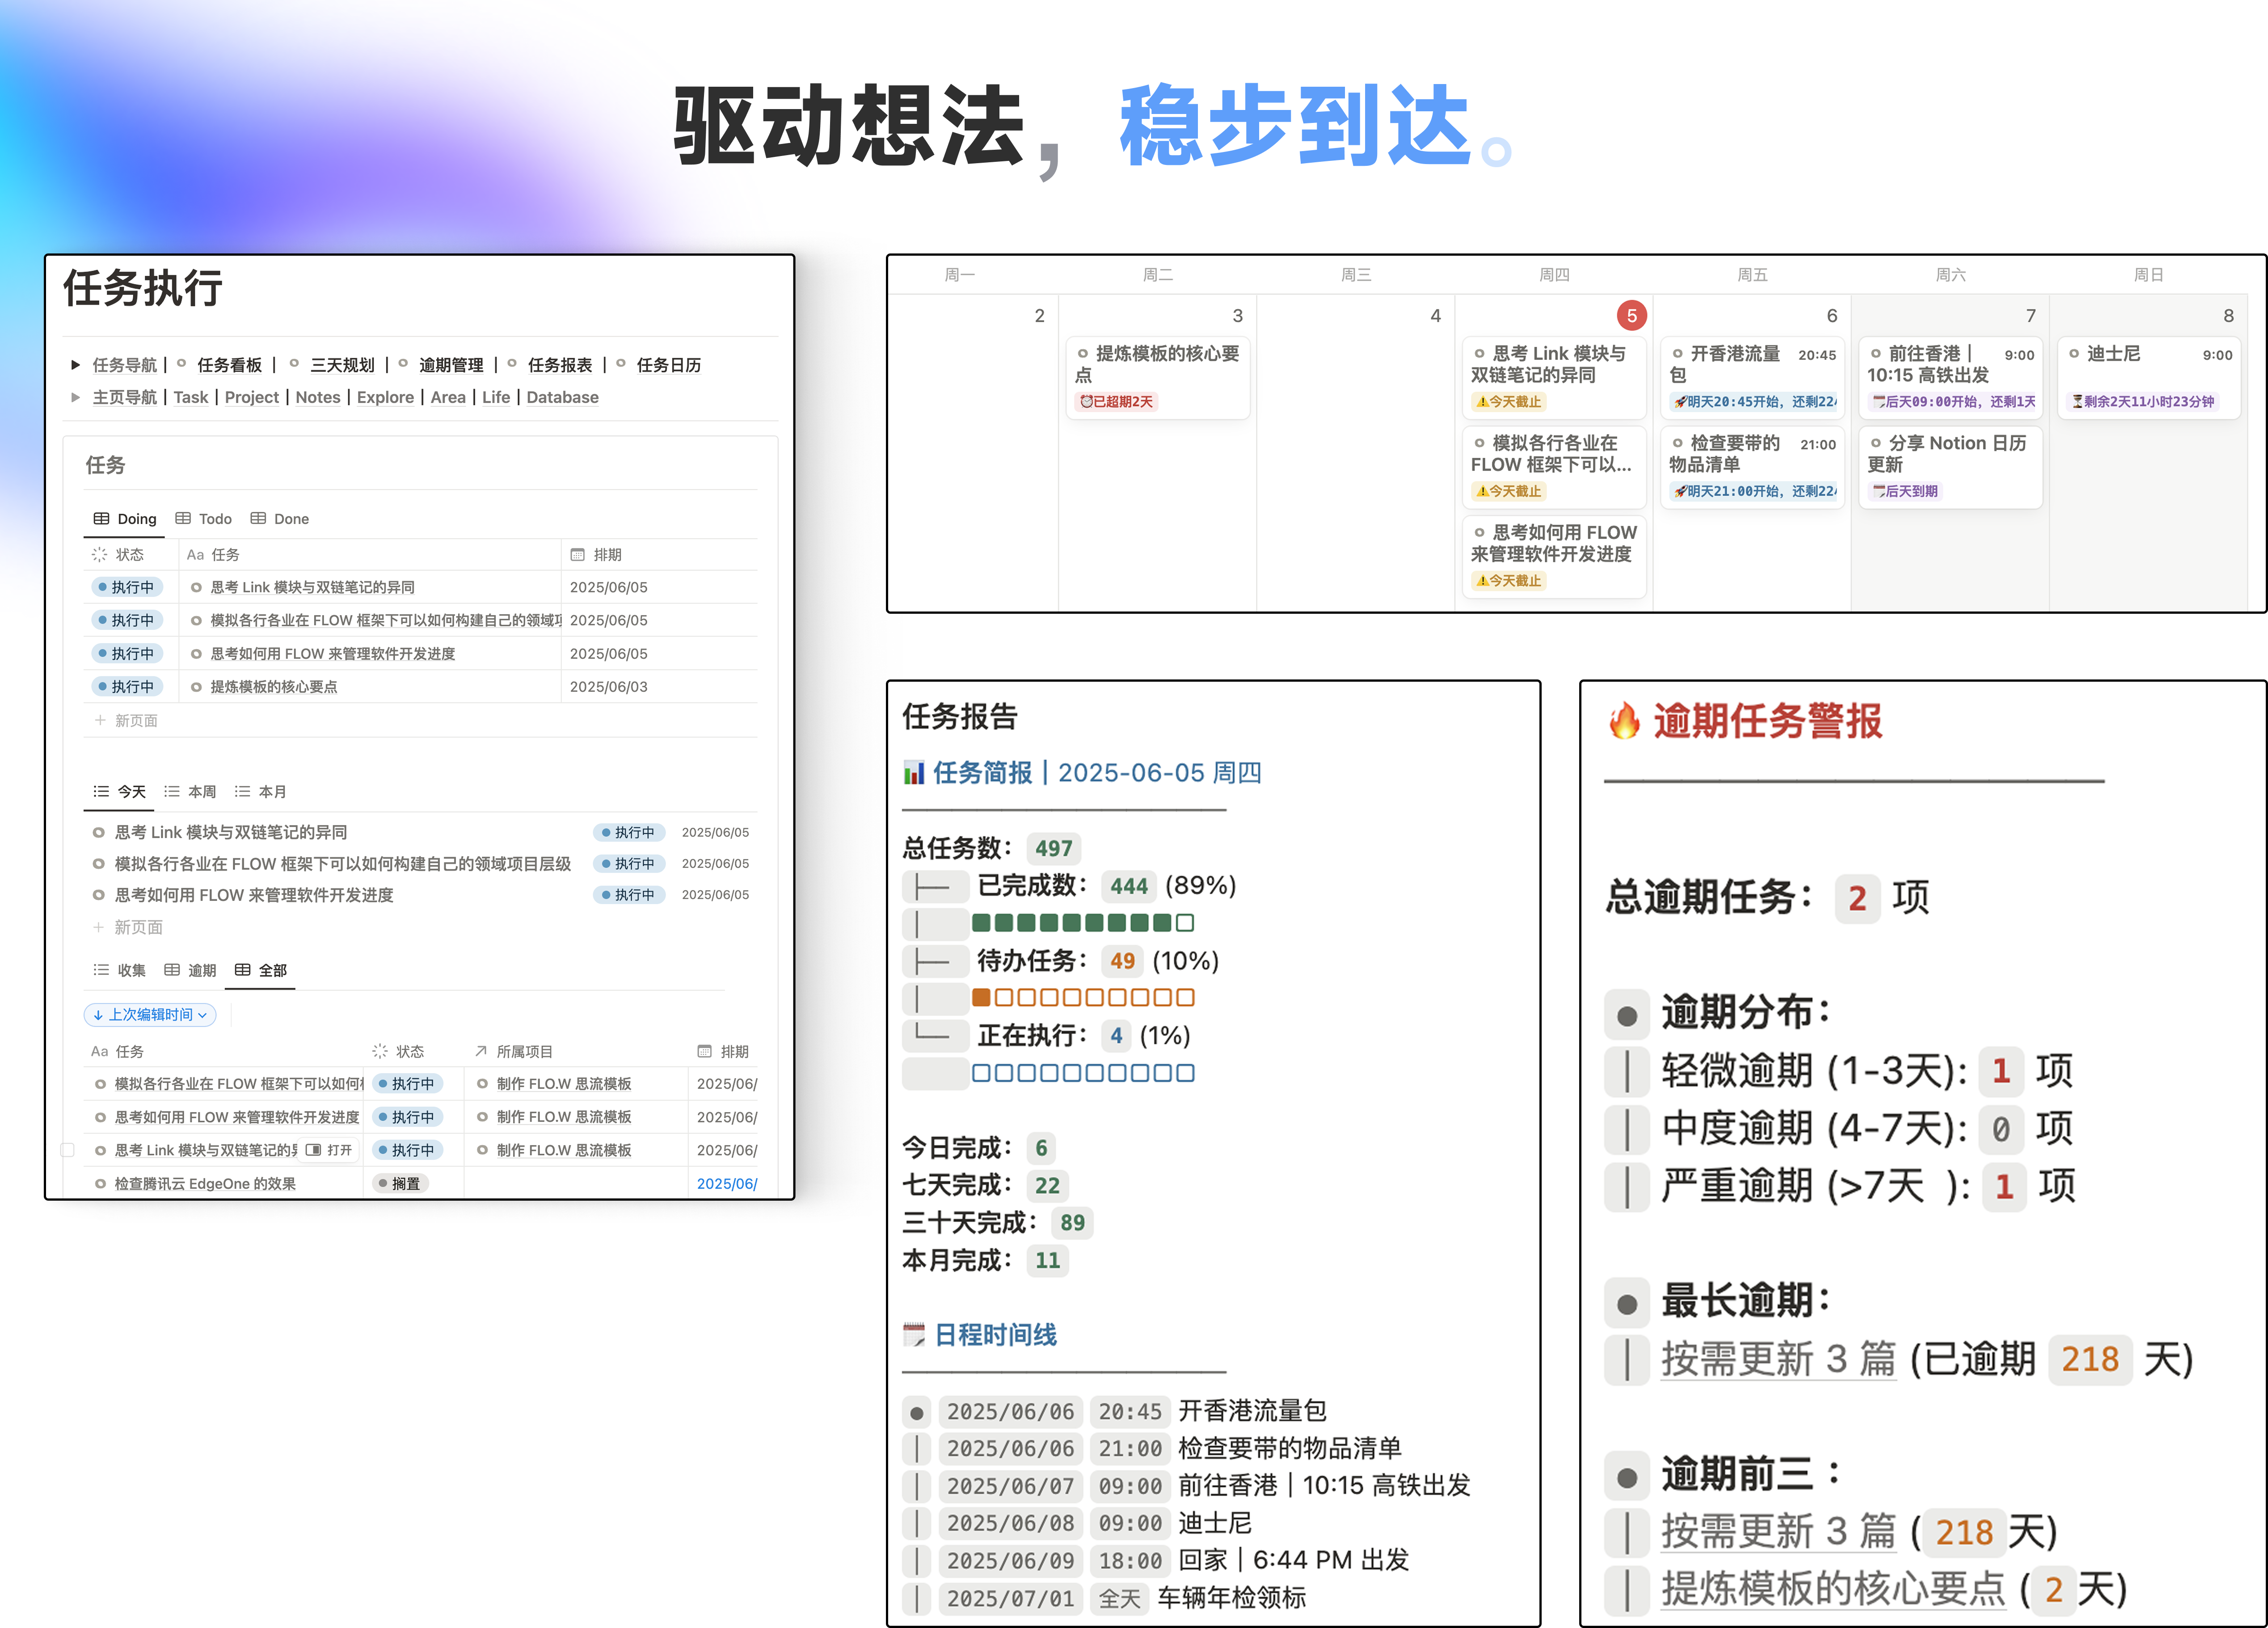Screen dimensions: 2268x1628
Task: Click the 已超期2天 overdue tag
Action: (1117, 402)
